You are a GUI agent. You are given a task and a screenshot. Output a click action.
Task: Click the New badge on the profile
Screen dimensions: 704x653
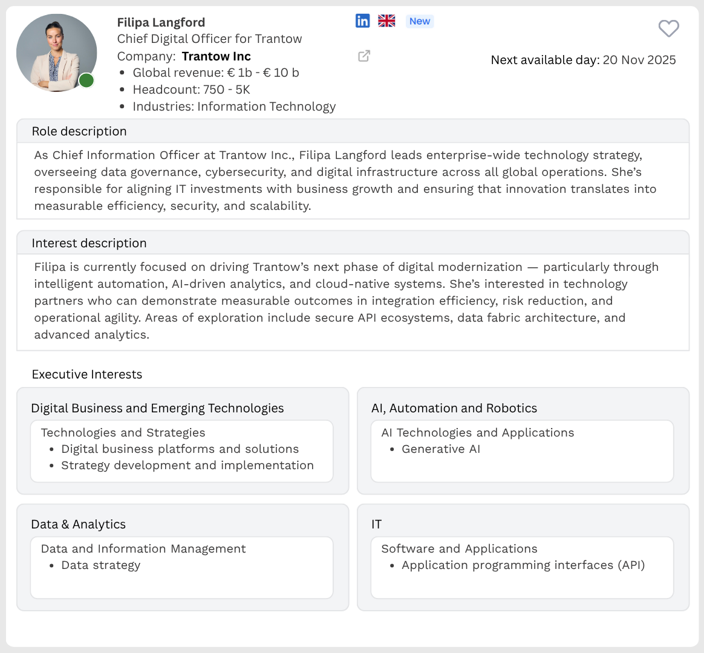pos(419,21)
